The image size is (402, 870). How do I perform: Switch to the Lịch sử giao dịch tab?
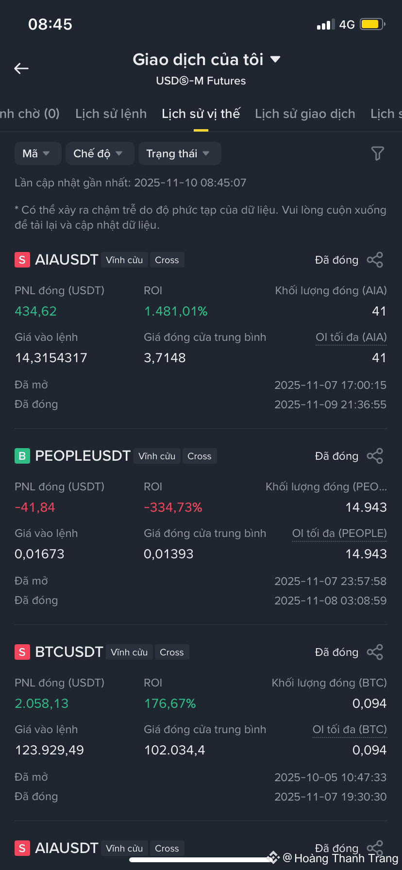click(x=305, y=114)
